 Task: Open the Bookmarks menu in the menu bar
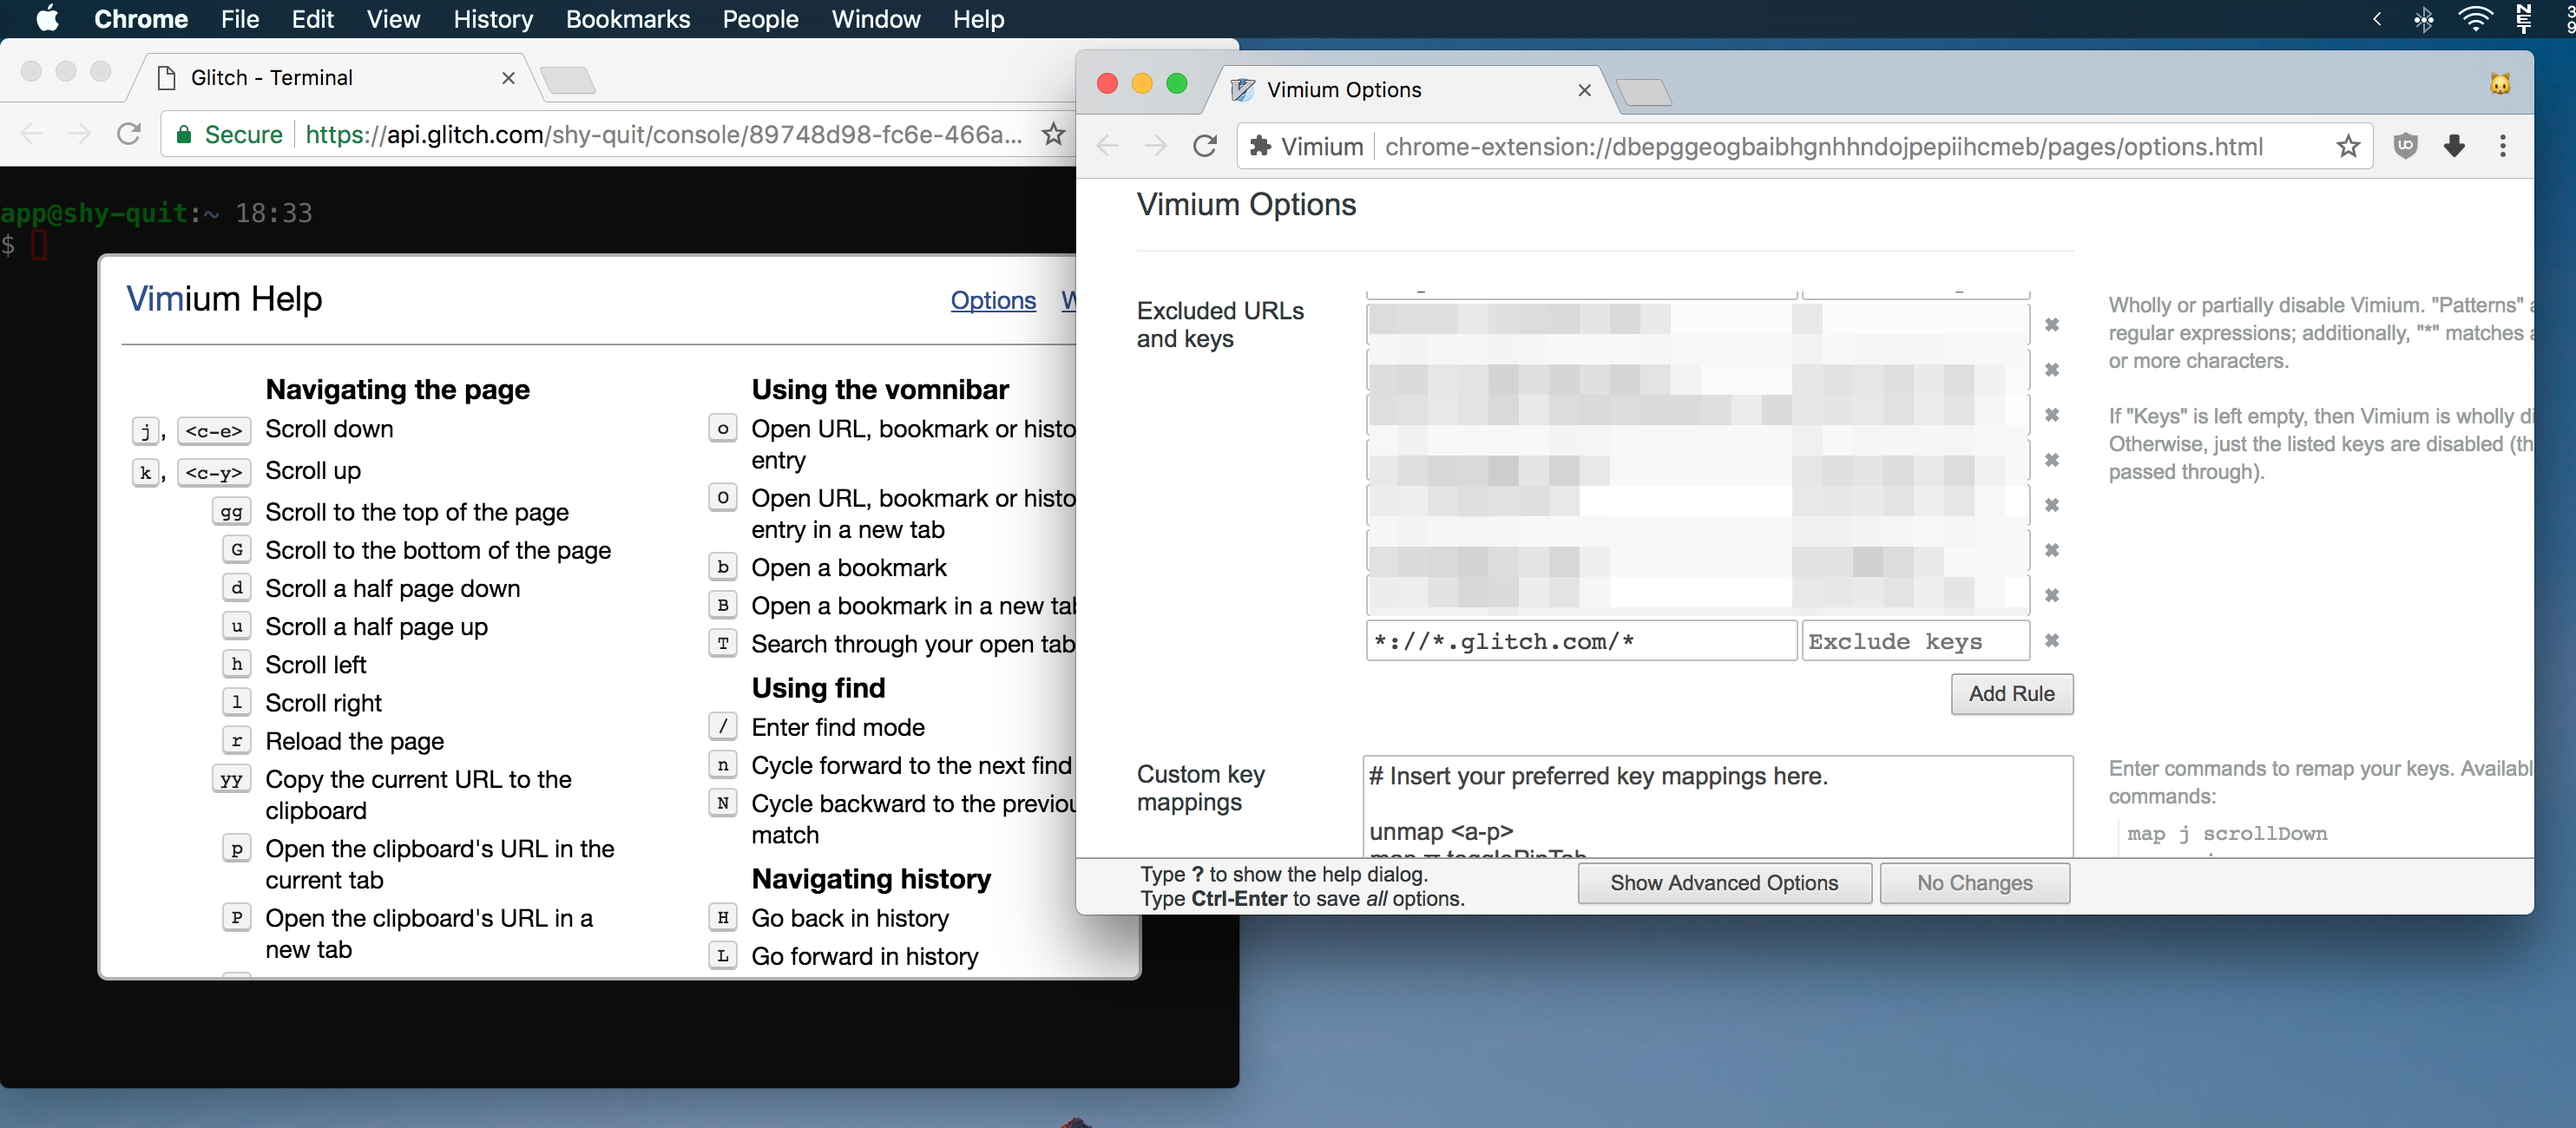point(627,19)
